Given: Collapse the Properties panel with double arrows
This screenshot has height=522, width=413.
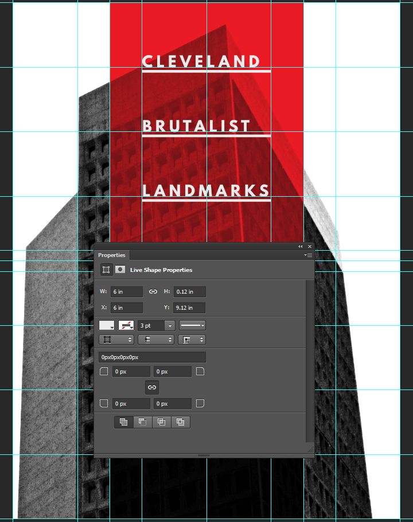Looking at the screenshot, I should coord(301,246).
